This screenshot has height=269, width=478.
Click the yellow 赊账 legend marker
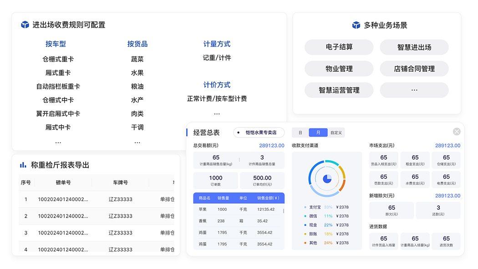coord(305,234)
